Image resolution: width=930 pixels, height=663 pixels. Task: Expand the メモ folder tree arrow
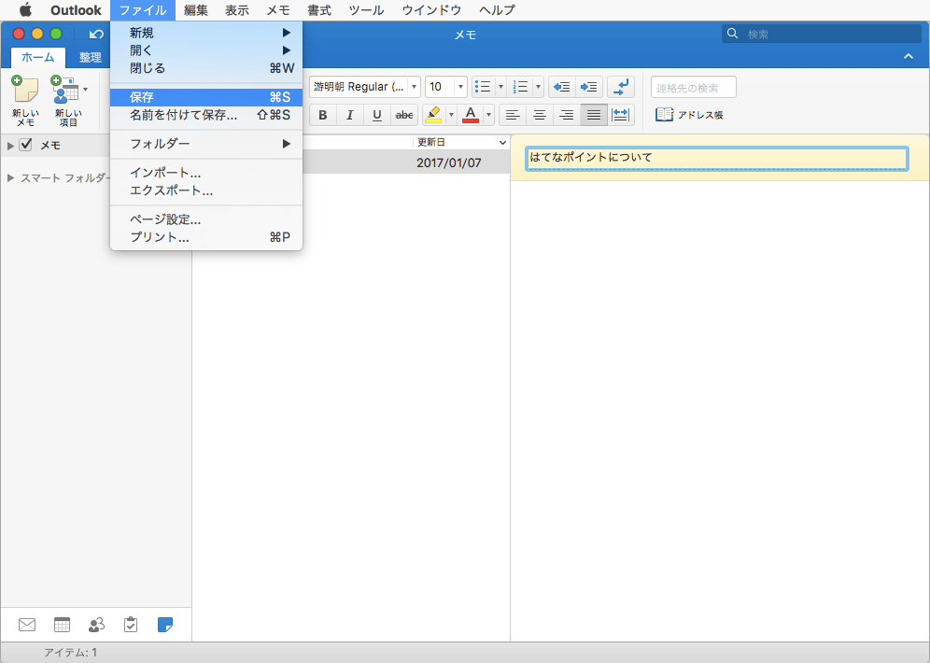coord(10,146)
